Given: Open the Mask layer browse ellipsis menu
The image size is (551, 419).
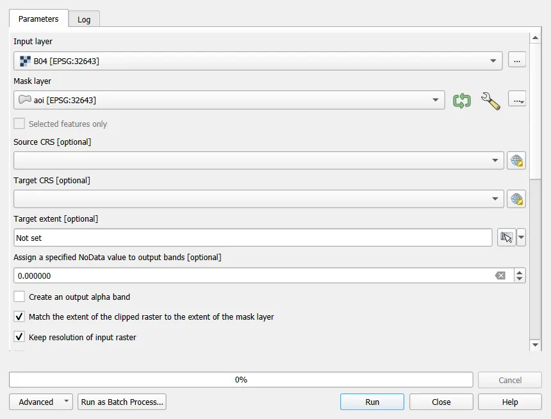Looking at the screenshot, I should (516, 100).
